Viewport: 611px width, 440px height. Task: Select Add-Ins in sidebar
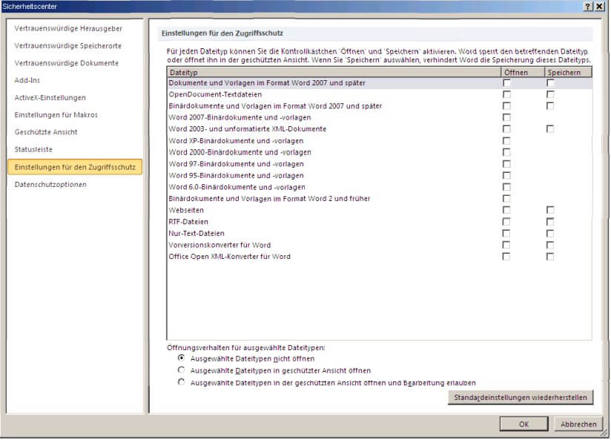coord(28,80)
